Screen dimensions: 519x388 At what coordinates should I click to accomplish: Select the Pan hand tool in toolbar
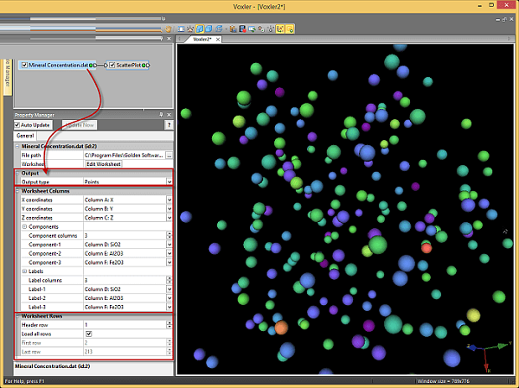pyautogui.click(x=168, y=29)
